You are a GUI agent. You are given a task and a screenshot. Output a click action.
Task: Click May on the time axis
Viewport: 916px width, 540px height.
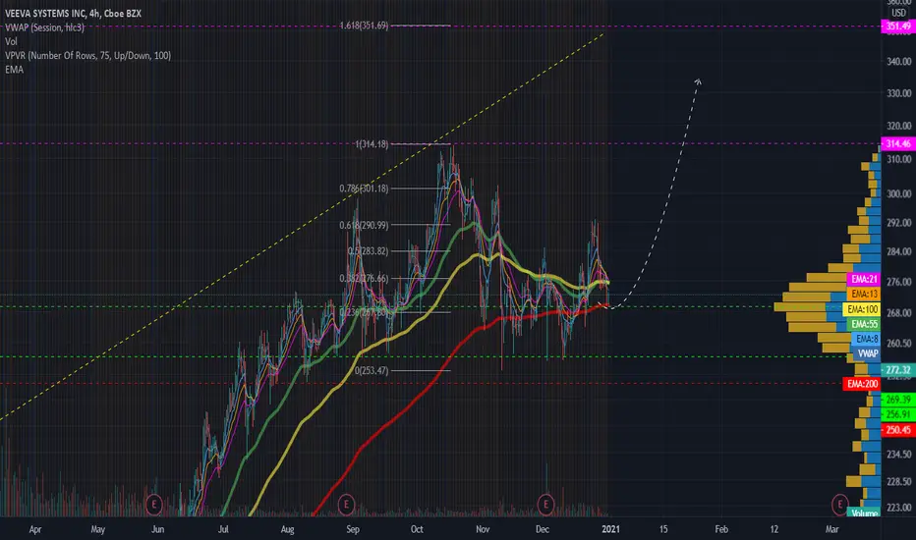coord(97,529)
